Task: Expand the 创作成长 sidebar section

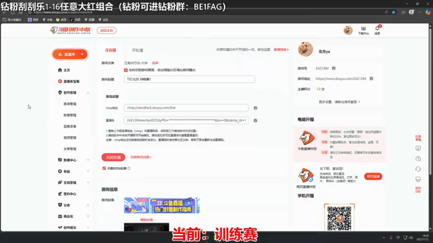Action: point(88,227)
